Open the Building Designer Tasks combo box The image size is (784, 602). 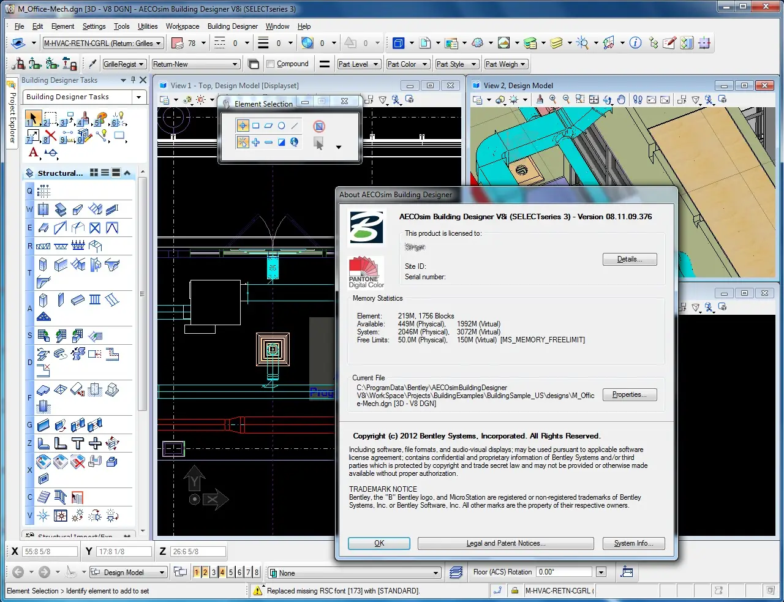pyautogui.click(x=85, y=97)
